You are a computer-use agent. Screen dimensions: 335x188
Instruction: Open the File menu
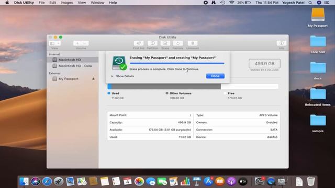(42, 3)
